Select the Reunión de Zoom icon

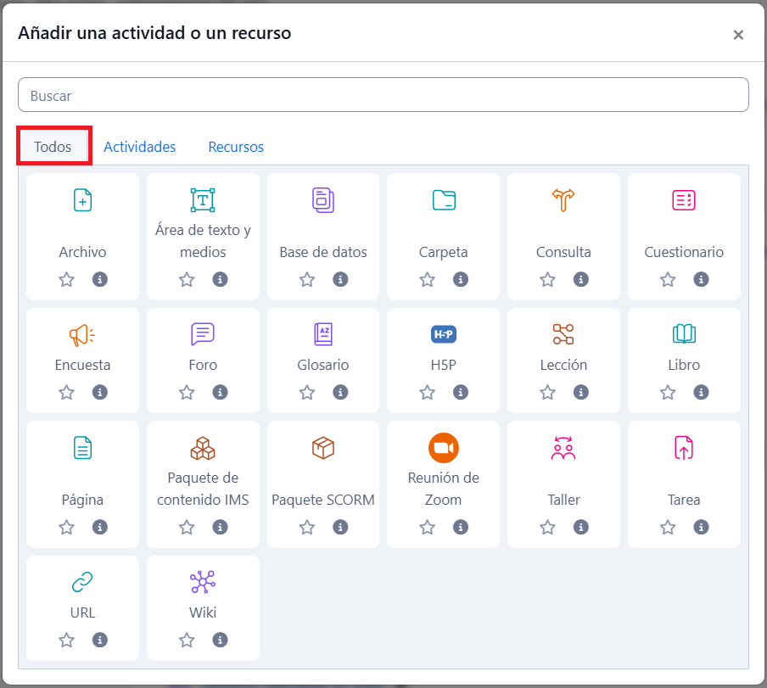pos(443,448)
